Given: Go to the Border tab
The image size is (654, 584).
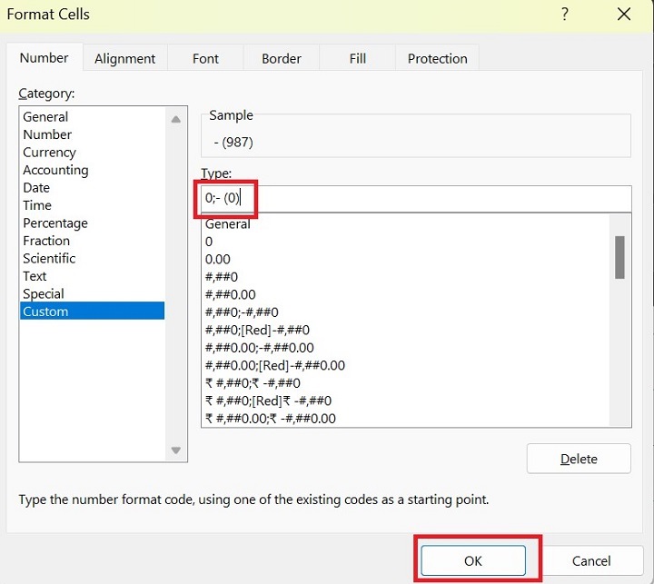Looking at the screenshot, I should point(282,59).
